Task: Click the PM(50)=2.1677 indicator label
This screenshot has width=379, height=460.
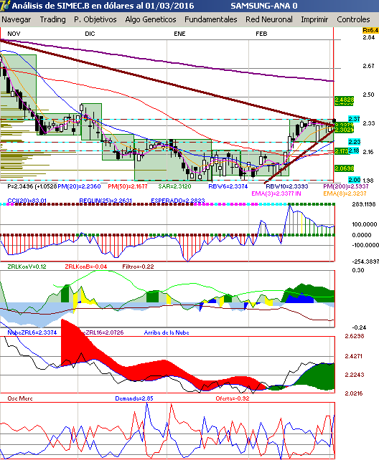Action: pos(127,186)
